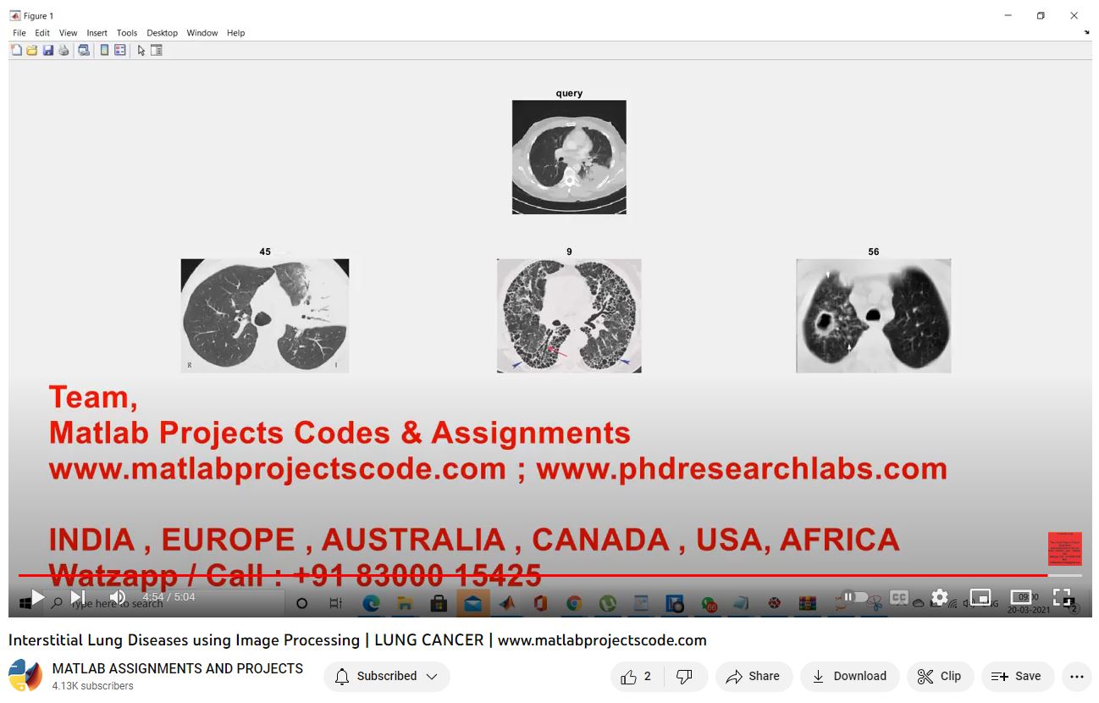The image size is (1099, 703).
Task: Enter fullscreen mode in the video player
Action: coord(1062,597)
